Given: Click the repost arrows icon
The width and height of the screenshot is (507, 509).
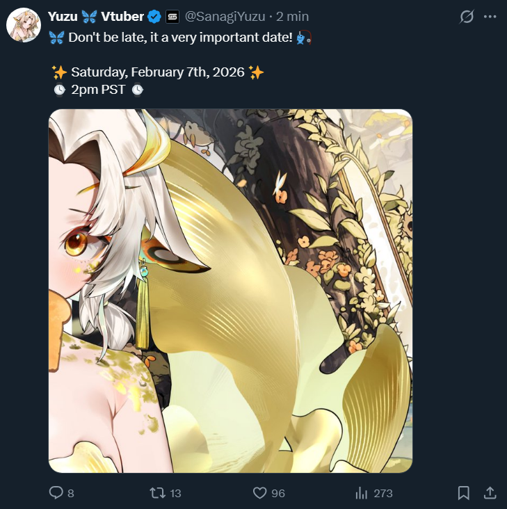Looking at the screenshot, I should point(157,493).
